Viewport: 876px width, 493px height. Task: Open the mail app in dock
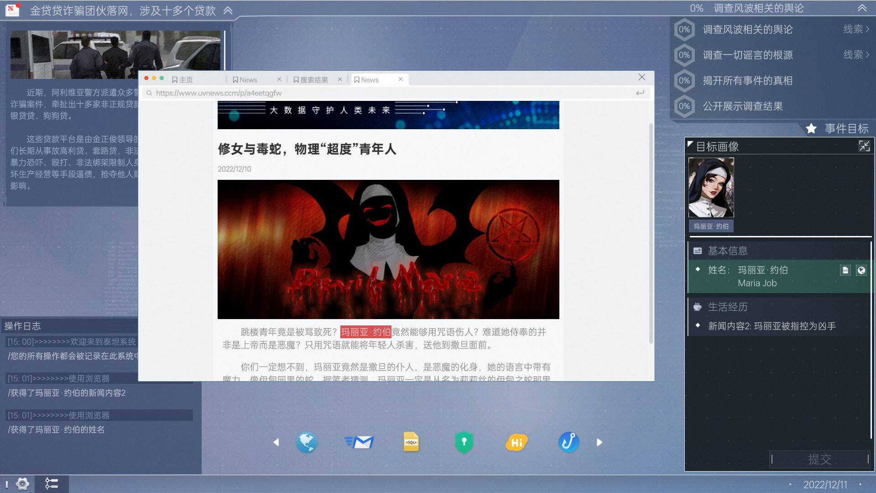coord(360,442)
